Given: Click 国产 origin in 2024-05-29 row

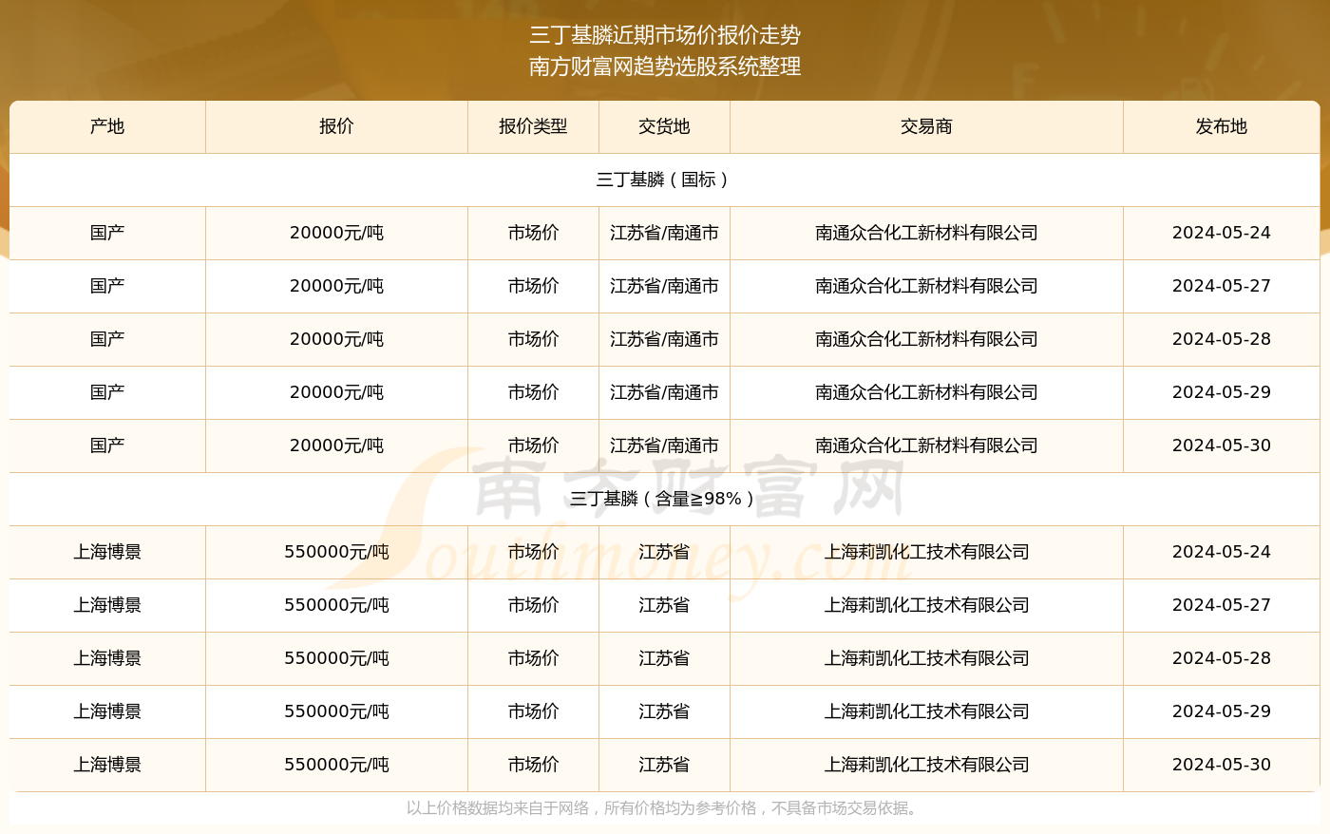Looking at the screenshot, I should pos(107,392).
